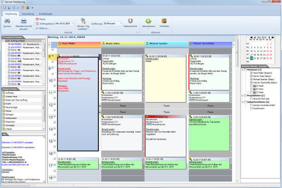
Task: Click the mustermann email address link
Action: [x=15, y=165]
